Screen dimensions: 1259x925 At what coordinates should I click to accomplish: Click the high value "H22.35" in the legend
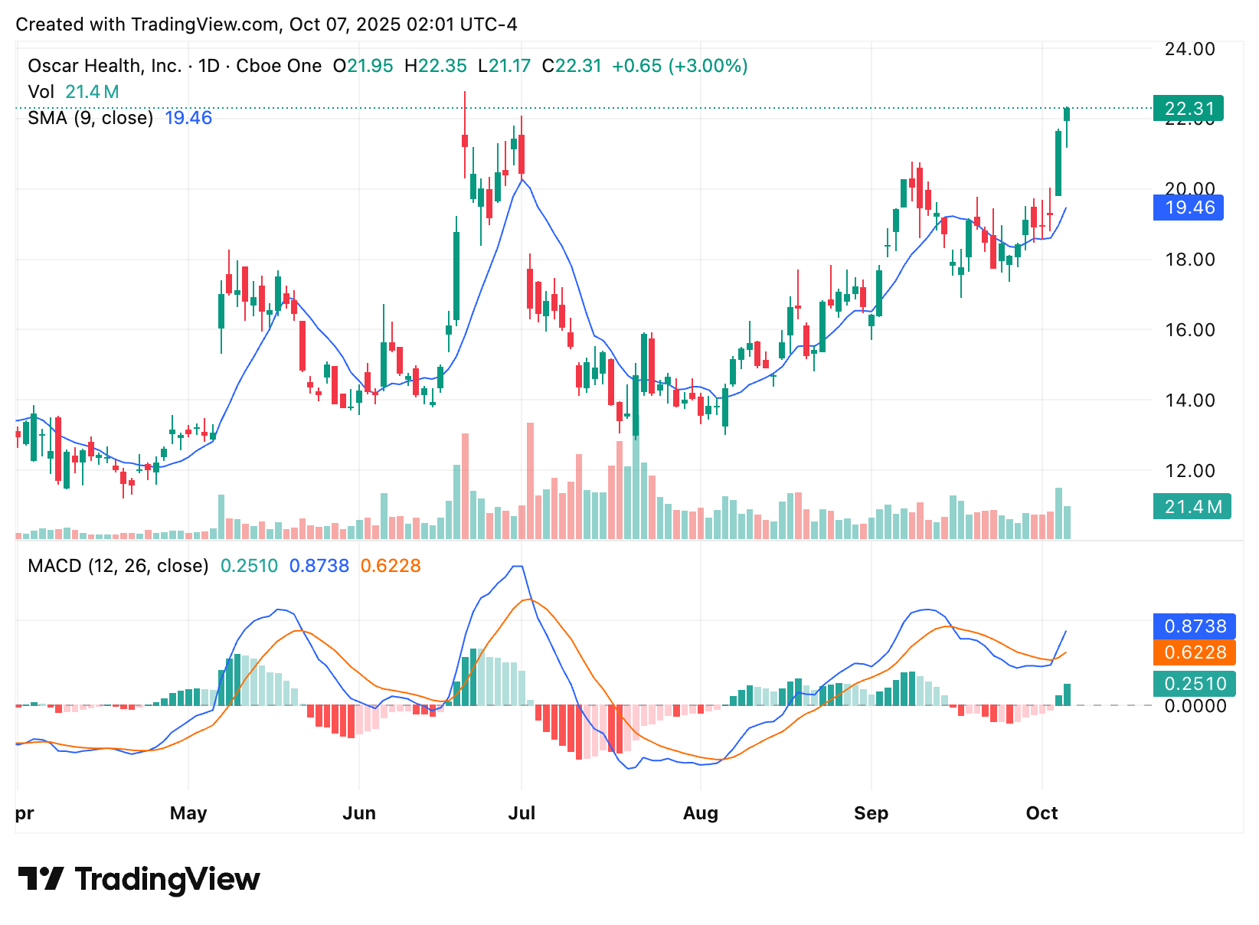coord(436,66)
